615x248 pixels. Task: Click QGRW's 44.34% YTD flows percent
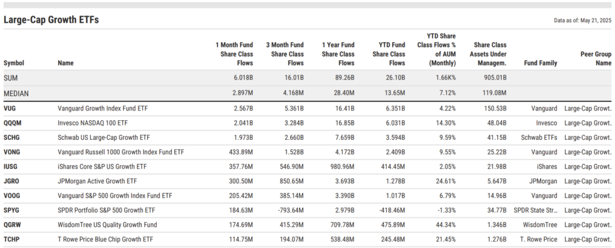click(x=446, y=225)
